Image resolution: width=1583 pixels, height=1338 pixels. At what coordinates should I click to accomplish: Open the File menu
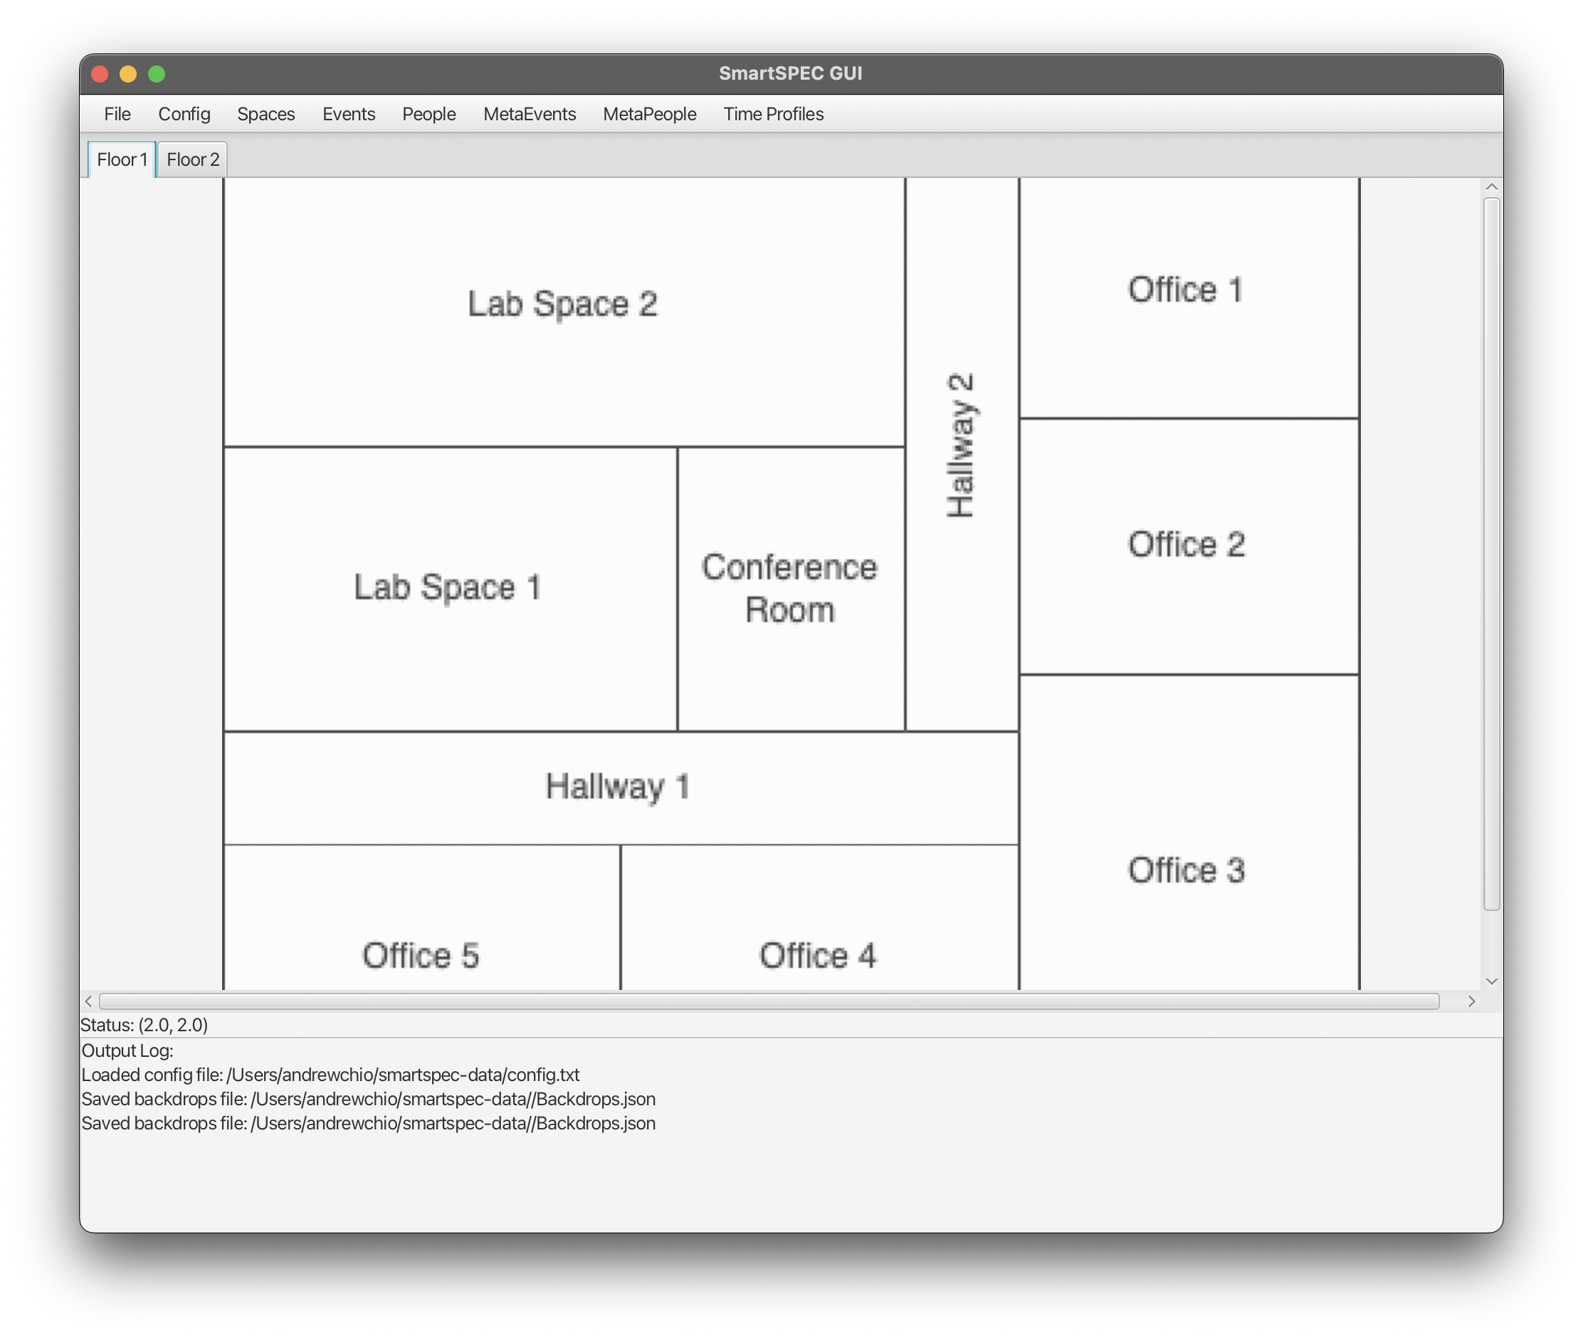pyautogui.click(x=117, y=114)
